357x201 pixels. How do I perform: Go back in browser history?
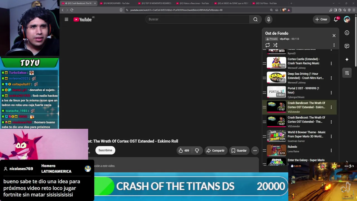coord(62,10)
